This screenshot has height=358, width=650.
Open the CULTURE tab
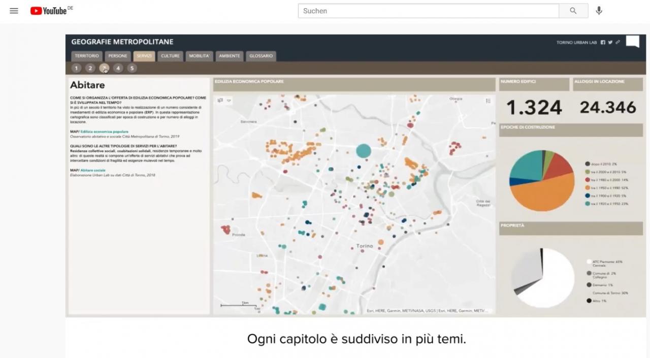(170, 56)
